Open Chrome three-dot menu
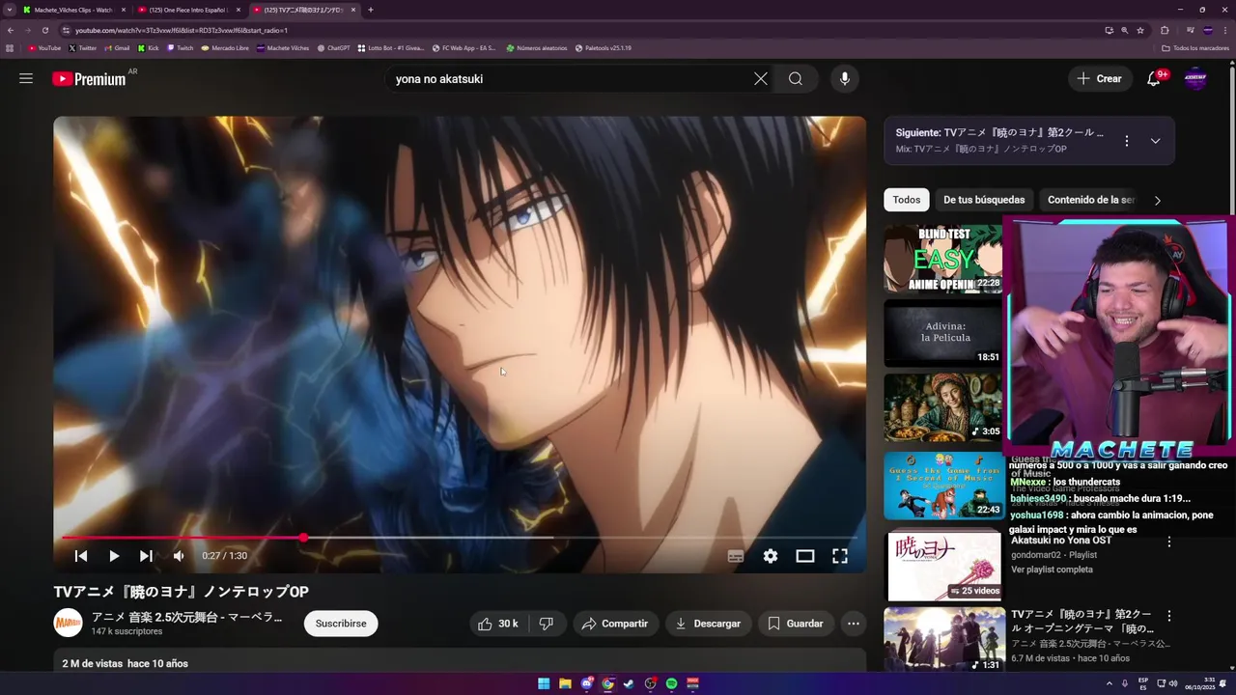The image size is (1236, 695). coord(1225,30)
